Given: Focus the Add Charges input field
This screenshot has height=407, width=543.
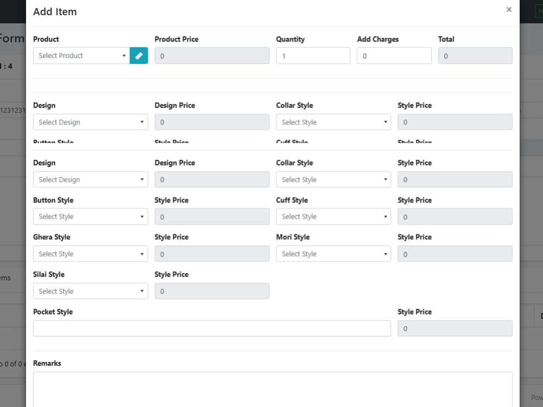Looking at the screenshot, I should pos(394,56).
